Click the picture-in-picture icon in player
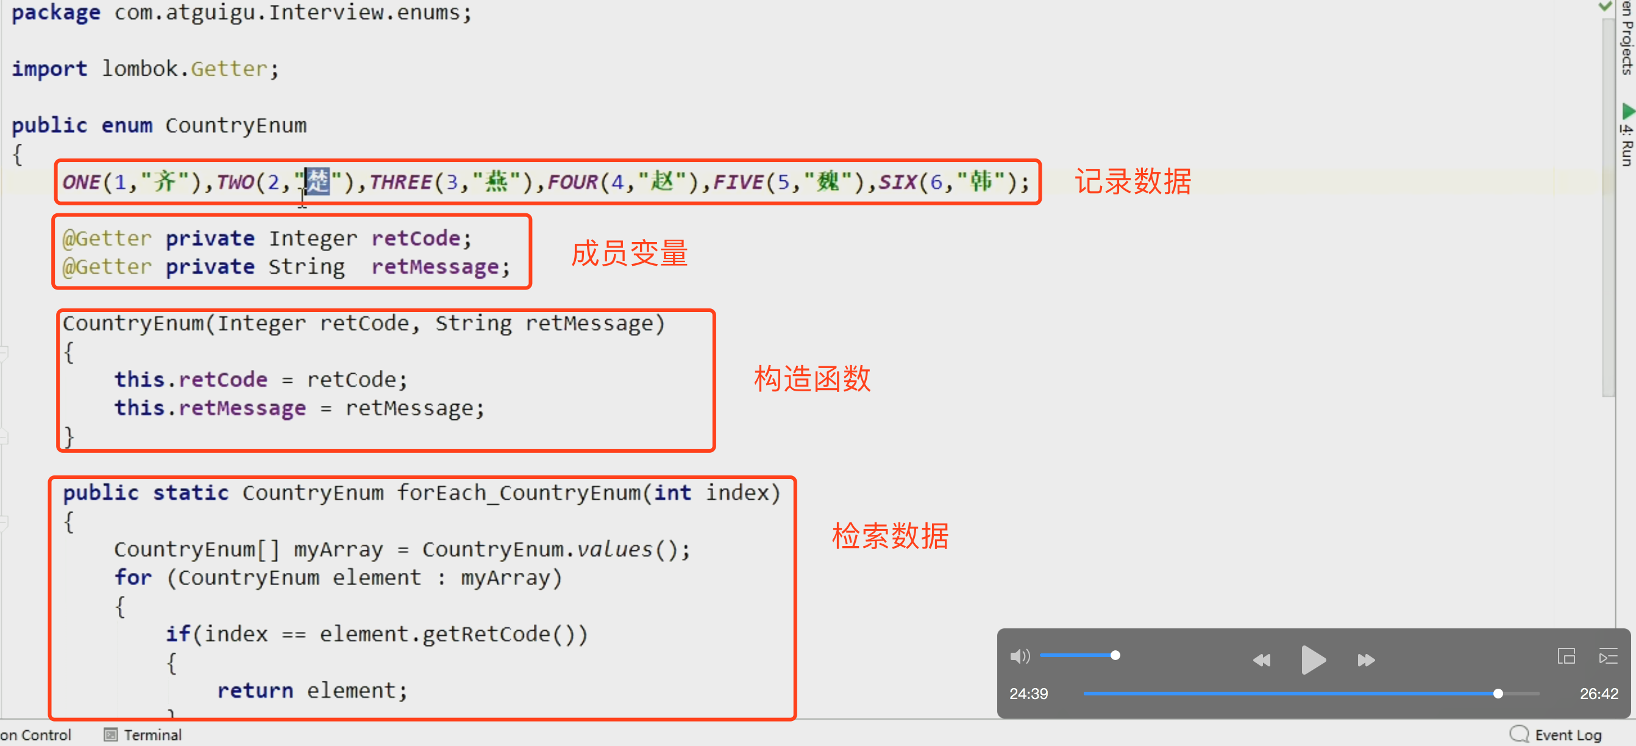This screenshot has width=1636, height=746. [x=1566, y=656]
